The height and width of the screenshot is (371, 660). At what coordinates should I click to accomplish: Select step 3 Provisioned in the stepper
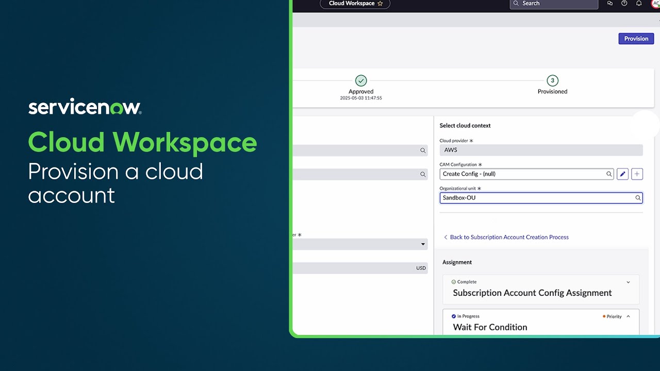[x=552, y=80]
